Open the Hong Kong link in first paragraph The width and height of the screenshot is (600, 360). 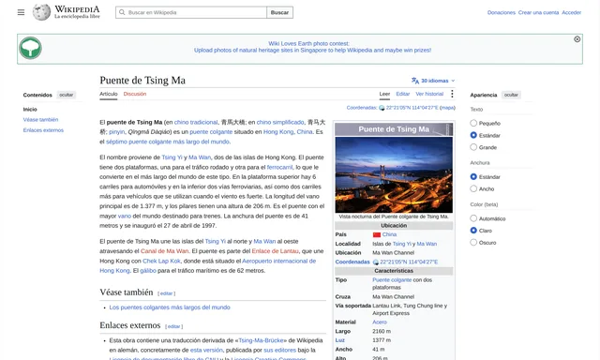(x=278, y=131)
